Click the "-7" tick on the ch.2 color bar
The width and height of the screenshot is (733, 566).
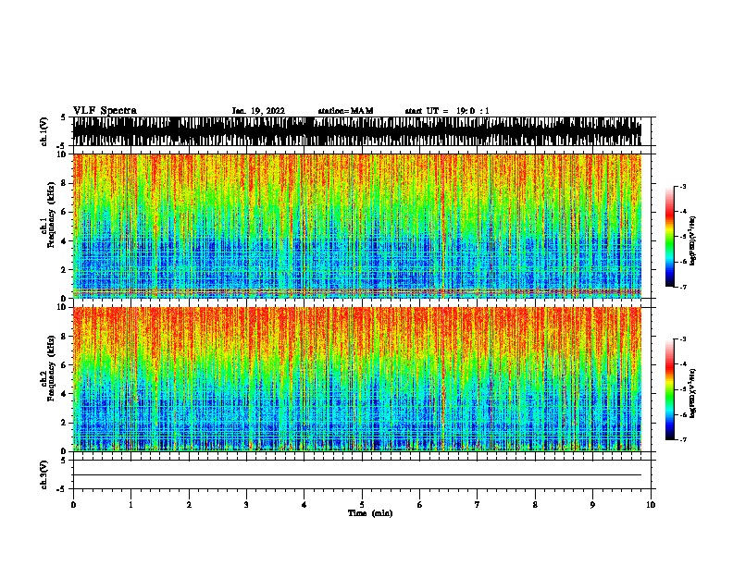[683, 440]
